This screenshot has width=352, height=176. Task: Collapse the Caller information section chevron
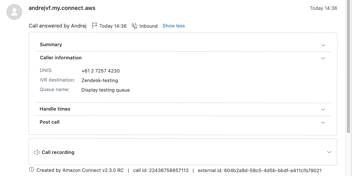click(323, 58)
